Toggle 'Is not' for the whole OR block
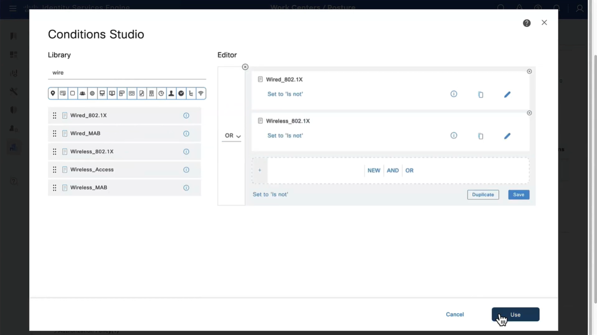 pyautogui.click(x=270, y=194)
